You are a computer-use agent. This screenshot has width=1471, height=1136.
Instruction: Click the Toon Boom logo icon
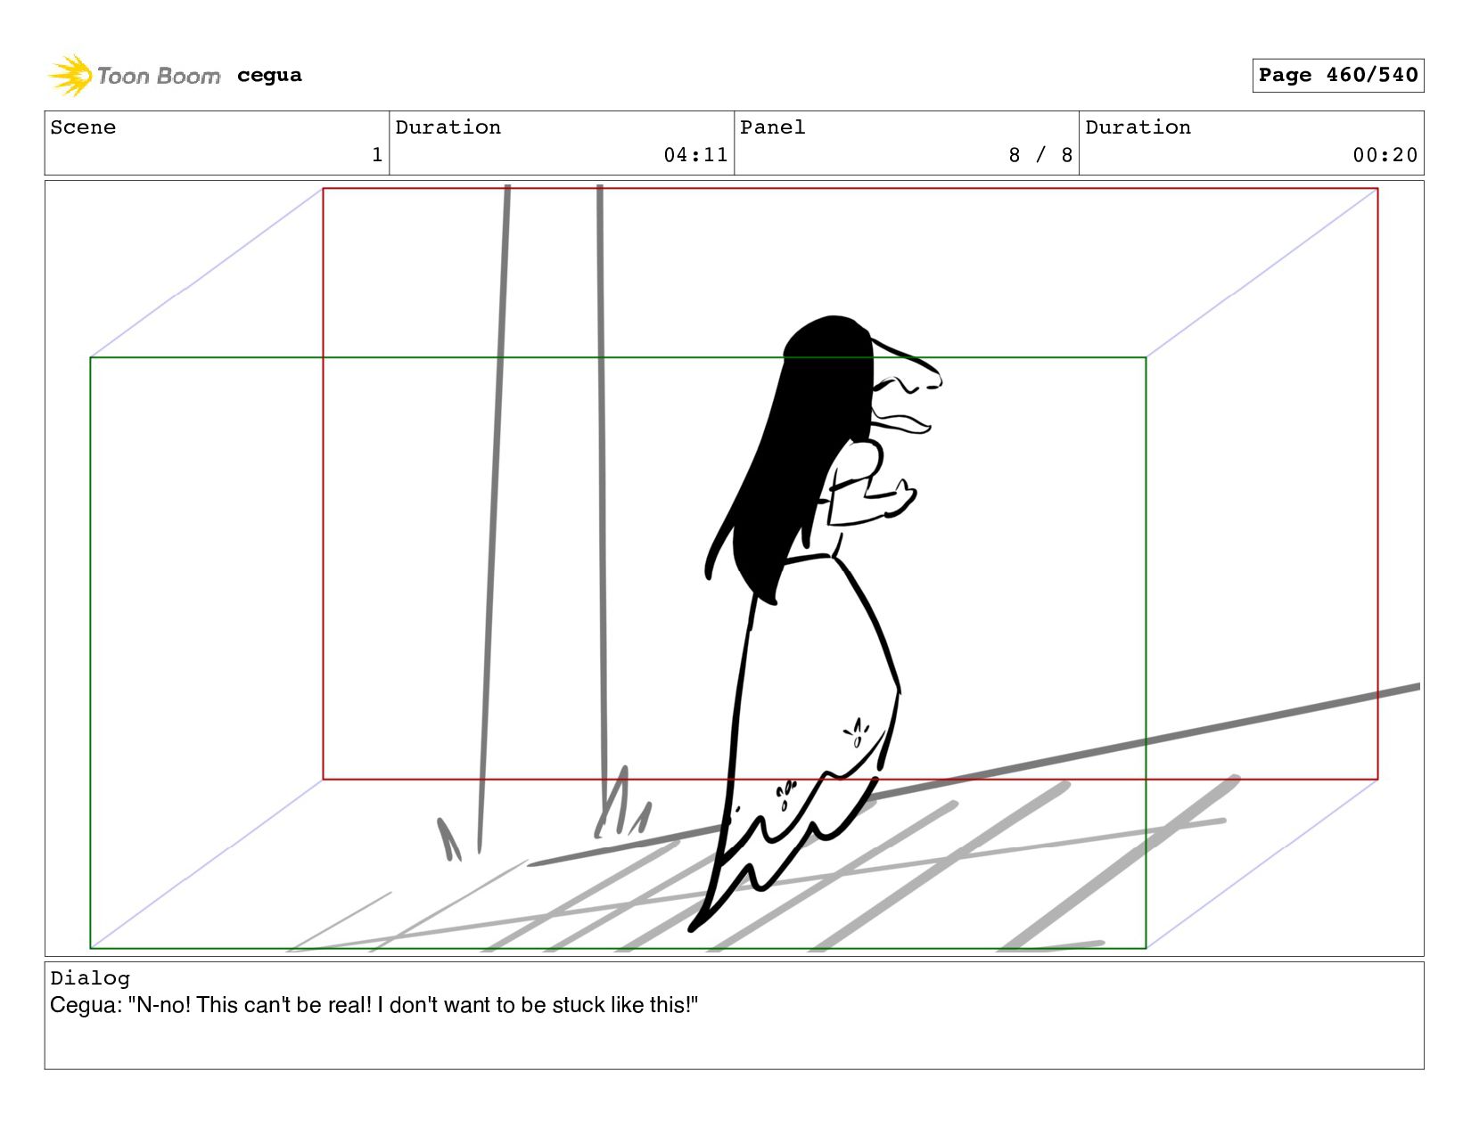pos(70,75)
